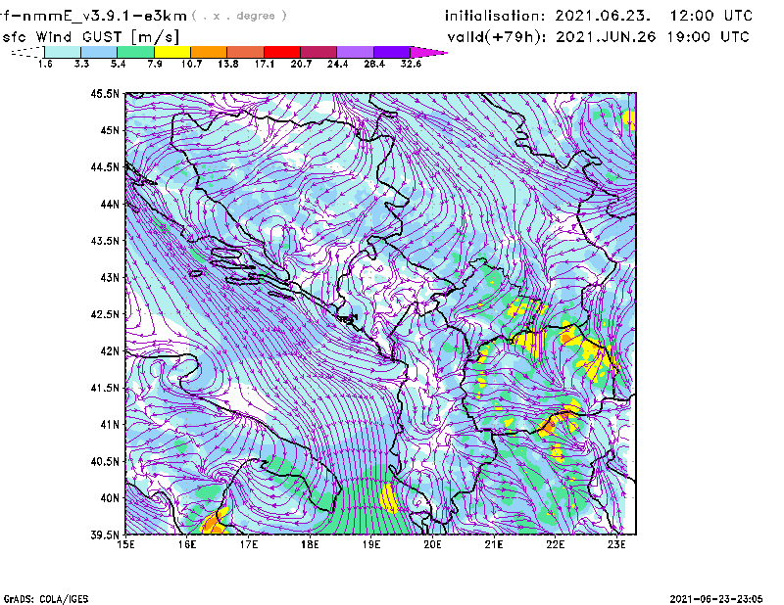This screenshot has width=784, height=605.
Task: Click the legend value '24.4'
Action: pyautogui.click(x=337, y=64)
